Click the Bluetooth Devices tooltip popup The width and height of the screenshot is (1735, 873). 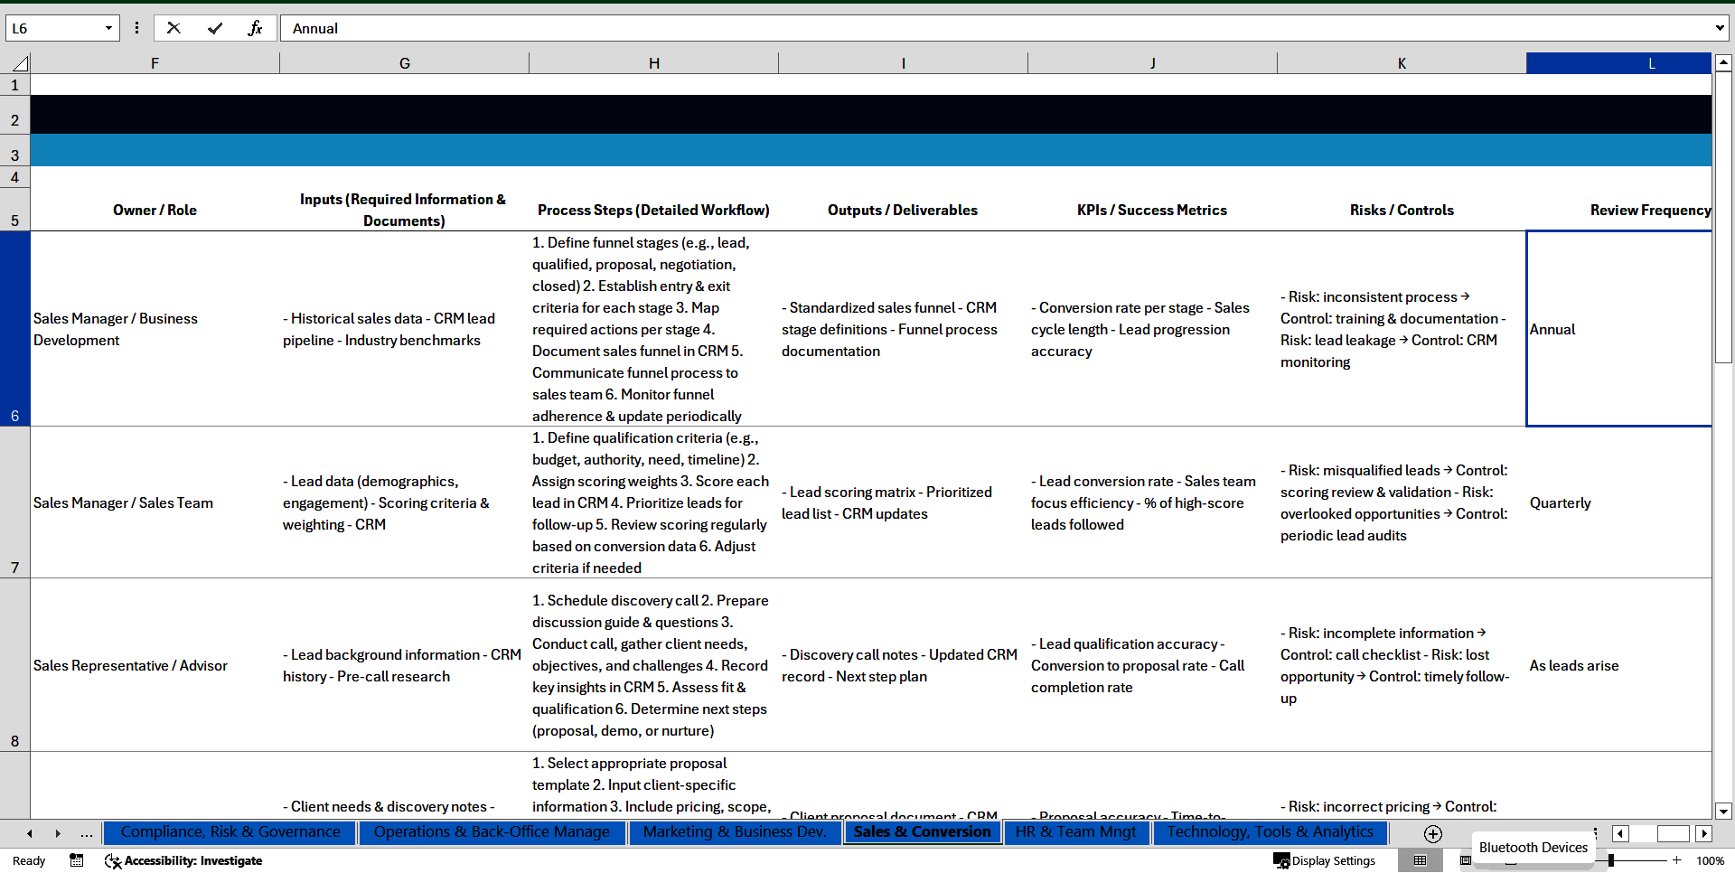(x=1533, y=848)
